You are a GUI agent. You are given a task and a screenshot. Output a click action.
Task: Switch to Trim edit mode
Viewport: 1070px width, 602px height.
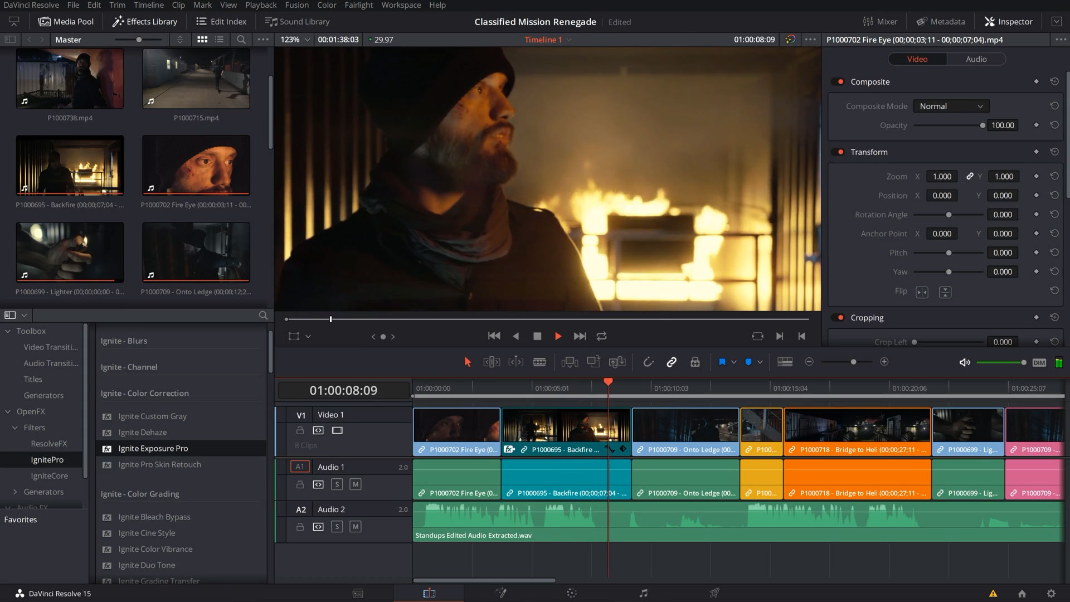(x=492, y=362)
